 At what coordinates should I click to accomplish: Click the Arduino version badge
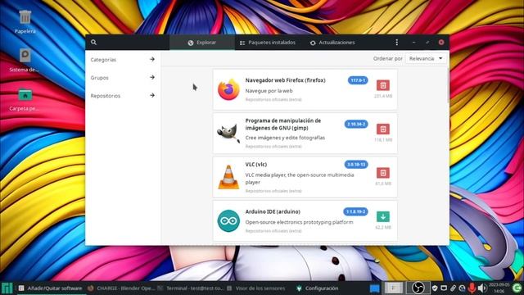click(355, 211)
